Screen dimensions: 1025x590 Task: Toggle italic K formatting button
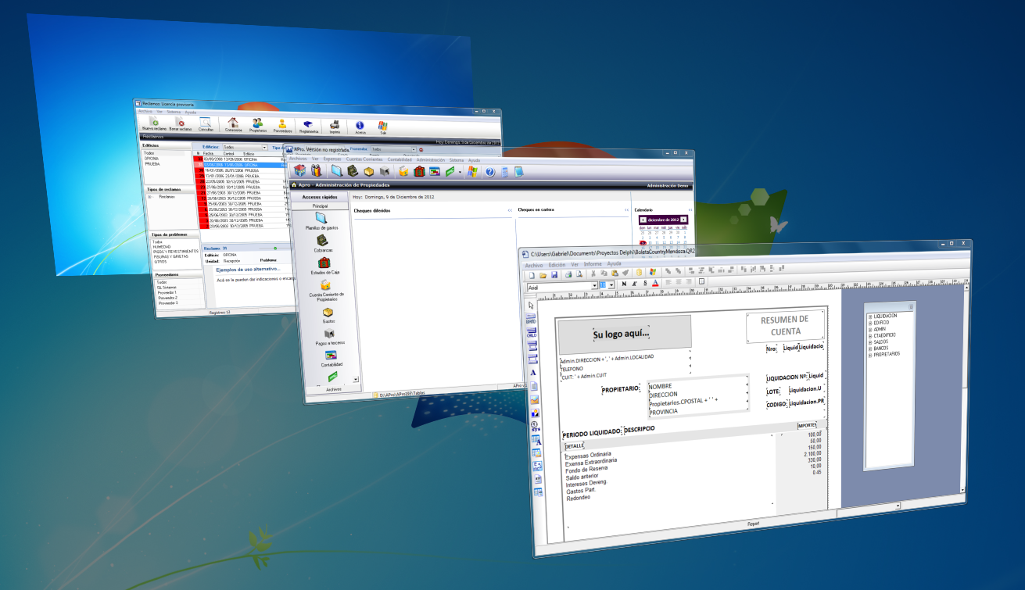click(633, 283)
